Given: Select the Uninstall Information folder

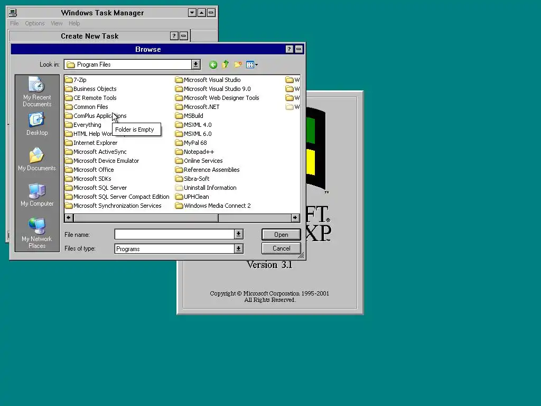Looking at the screenshot, I should (206, 188).
